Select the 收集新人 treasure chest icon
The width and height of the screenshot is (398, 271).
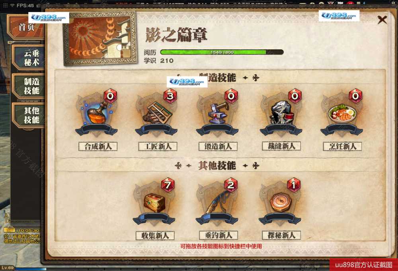(x=154, y=203)
